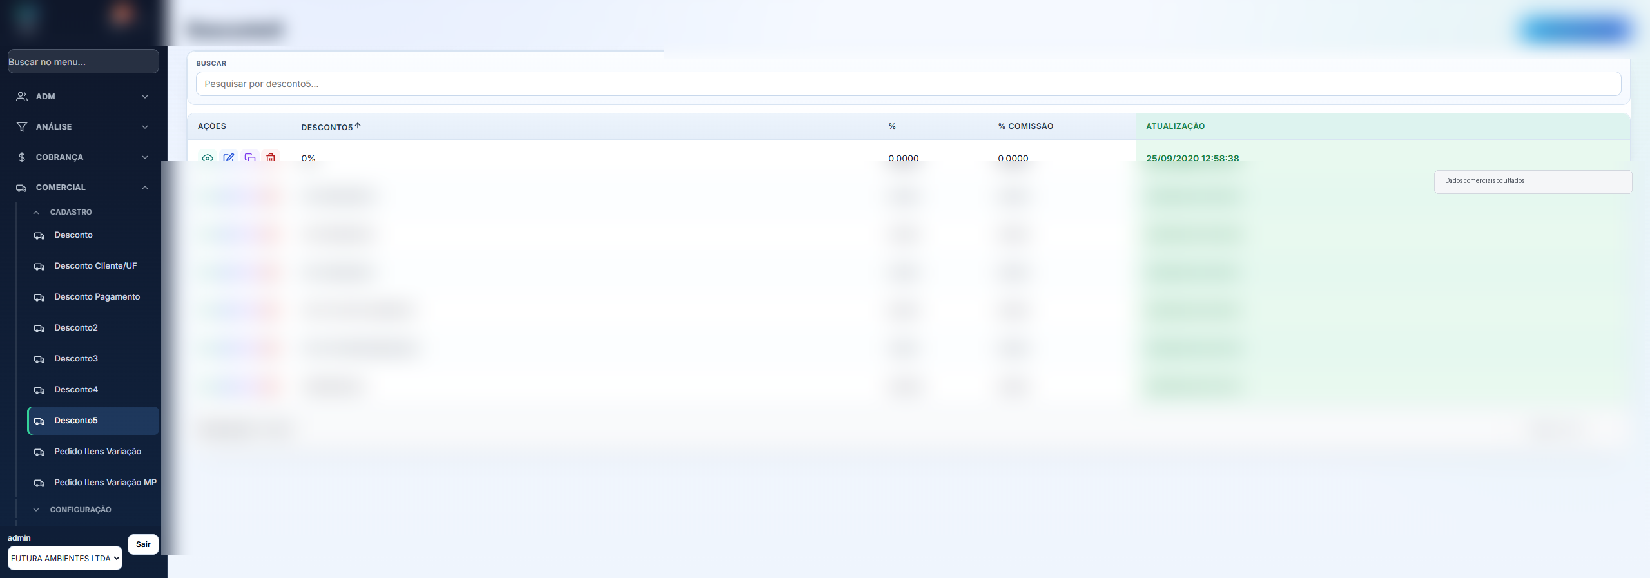Sort by % COMISSÃO column header
Screen dimensions: 1650x578
(1025, 126)
